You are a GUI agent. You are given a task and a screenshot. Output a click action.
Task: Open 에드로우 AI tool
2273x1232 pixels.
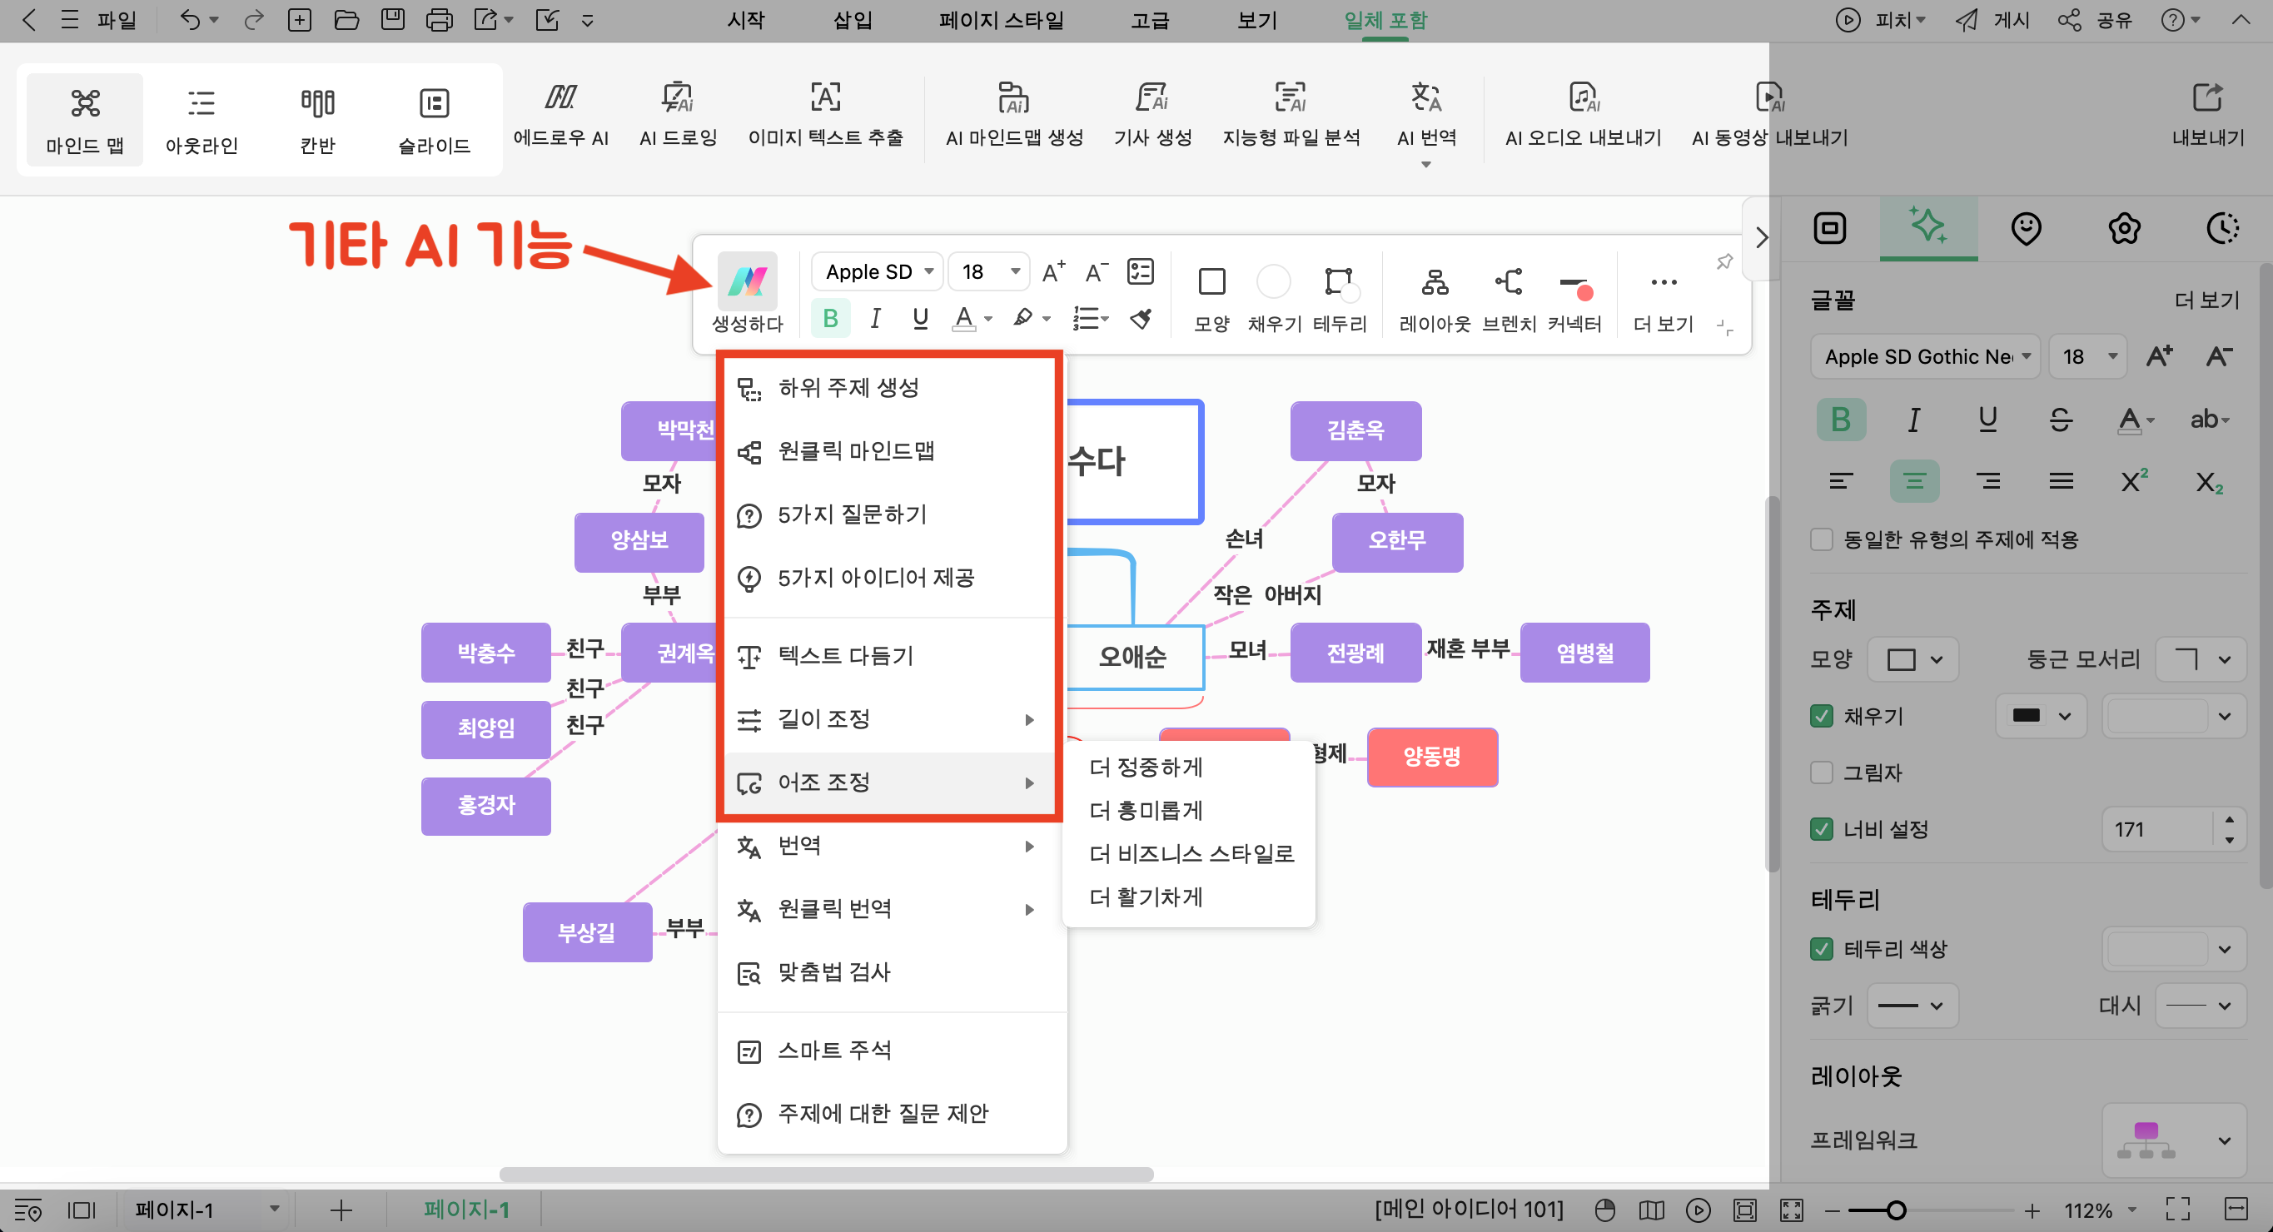(561, 113)
